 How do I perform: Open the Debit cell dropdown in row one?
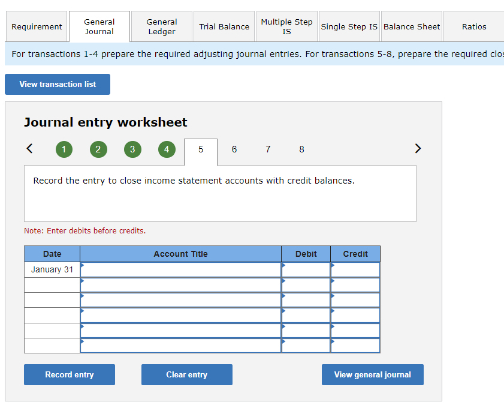click(x=283, y=266)
